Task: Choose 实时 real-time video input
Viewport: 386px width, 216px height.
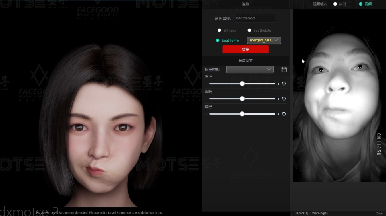Action: click(335, 4)
